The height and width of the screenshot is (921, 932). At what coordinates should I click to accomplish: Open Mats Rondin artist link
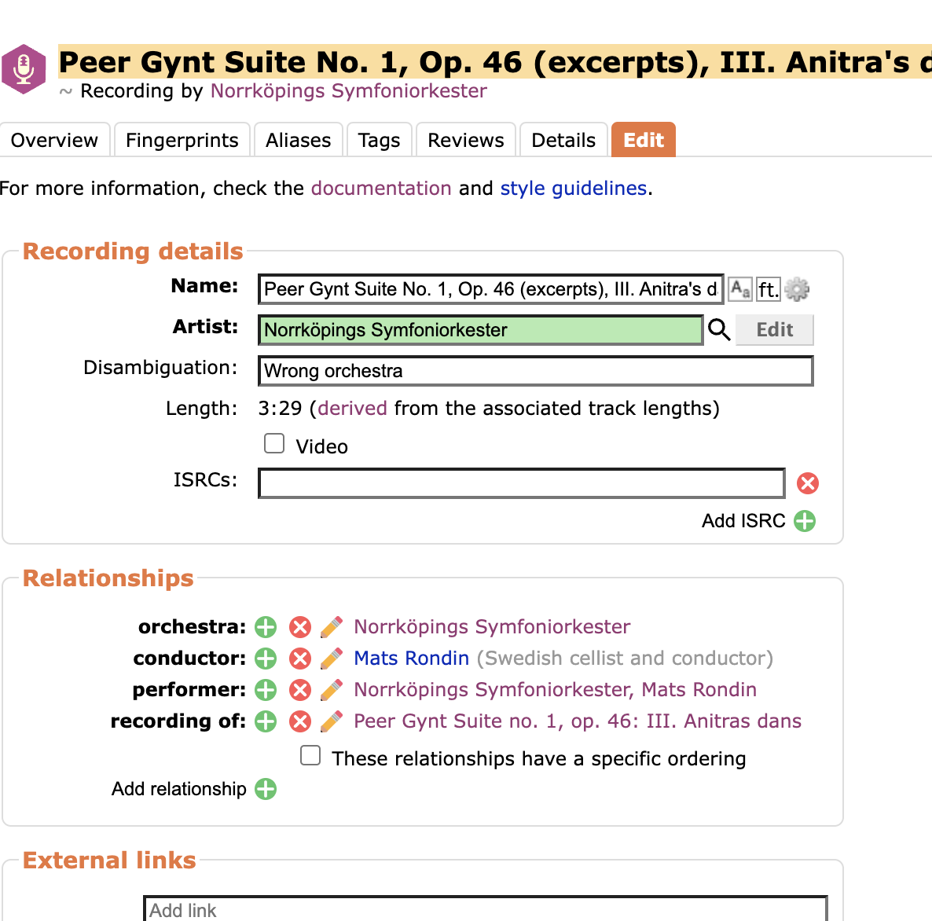pos(411,659)
